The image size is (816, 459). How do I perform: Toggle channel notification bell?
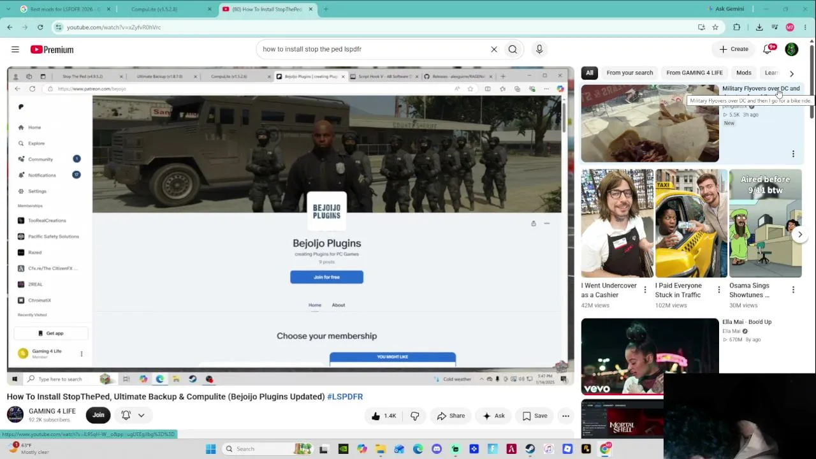pyautogui.click(x=126, y=415)
